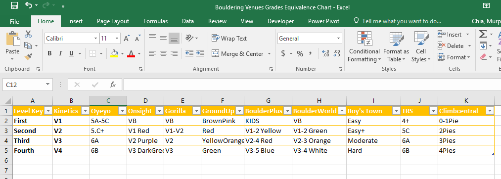
Task: Switch to the Formulas tab
Action: pos(156,21)
